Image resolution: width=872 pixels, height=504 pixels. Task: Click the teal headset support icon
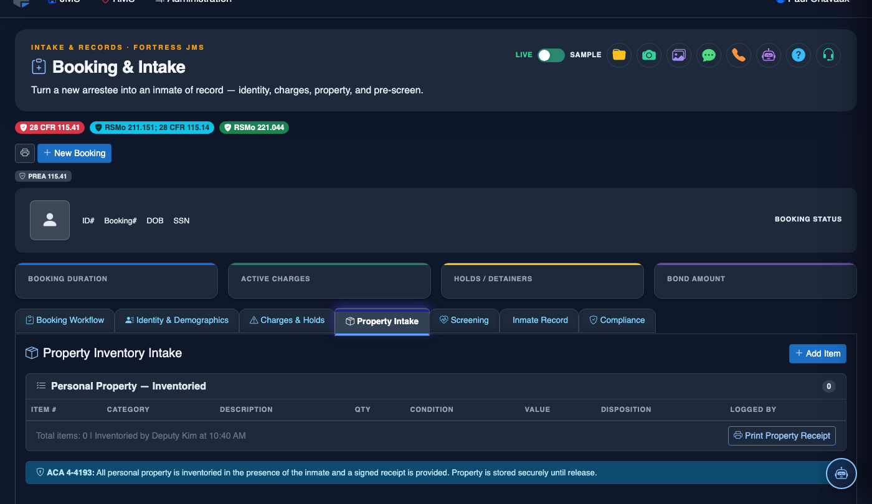828,55
